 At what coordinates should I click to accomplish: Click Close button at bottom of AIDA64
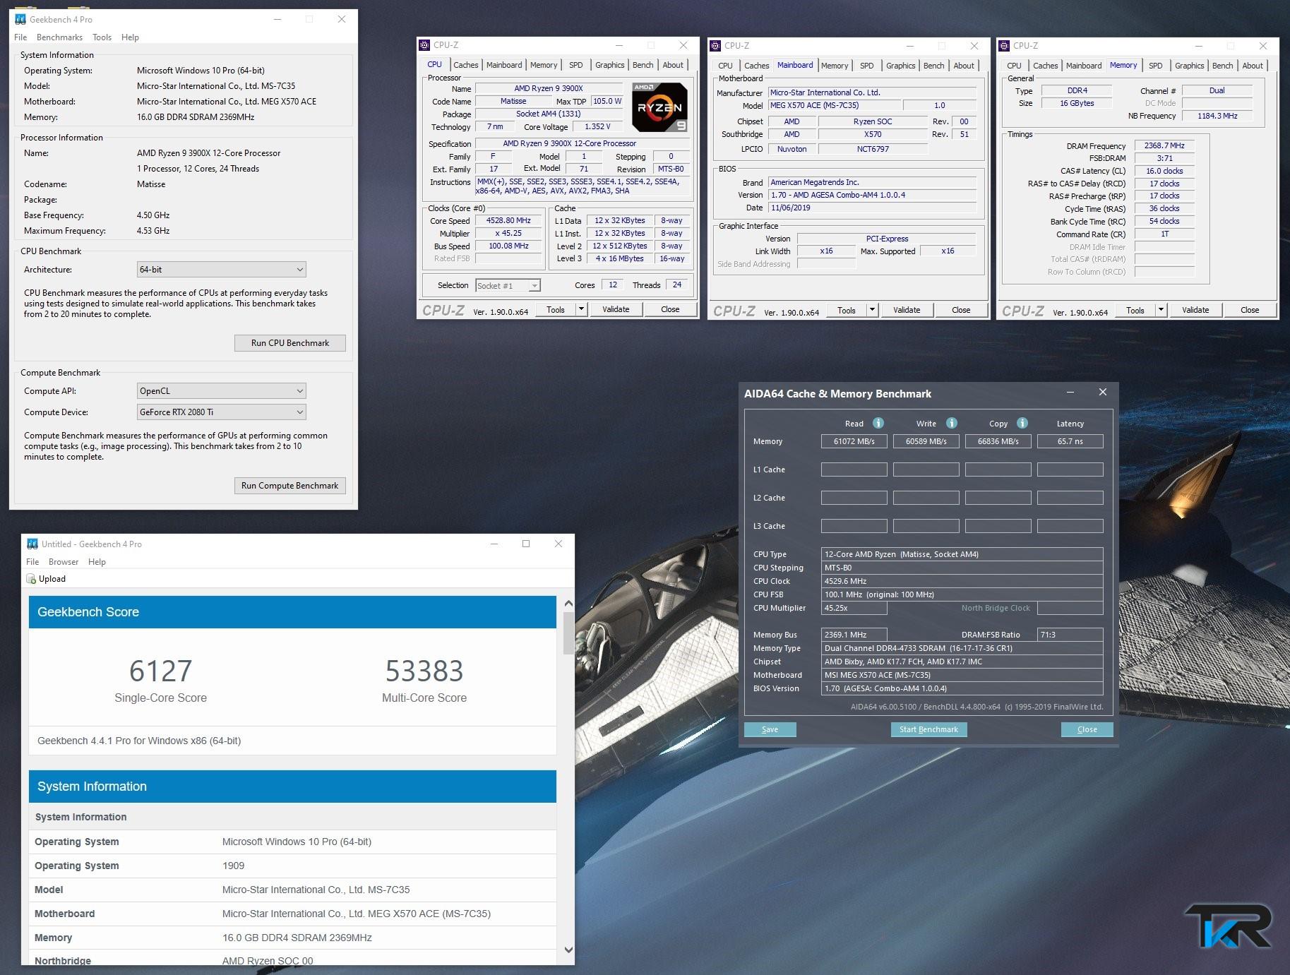(x=1087, y=729)
